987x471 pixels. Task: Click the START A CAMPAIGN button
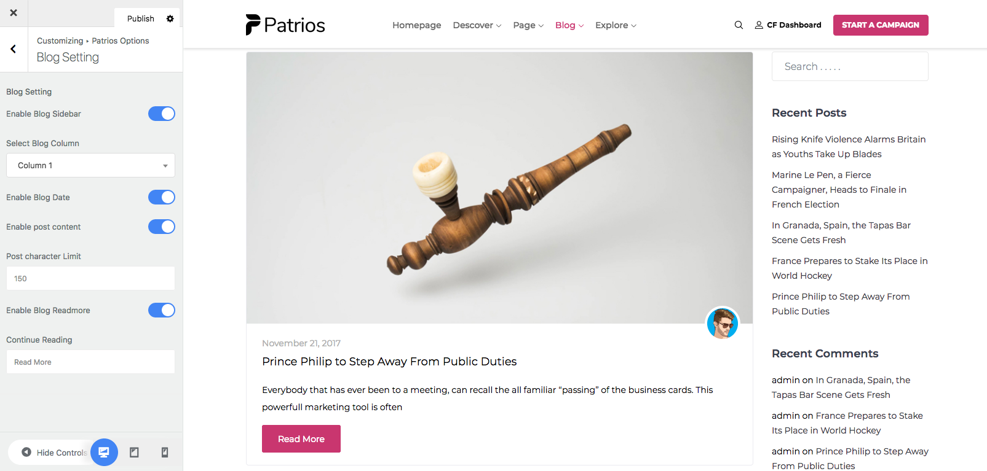pos(881,25)
